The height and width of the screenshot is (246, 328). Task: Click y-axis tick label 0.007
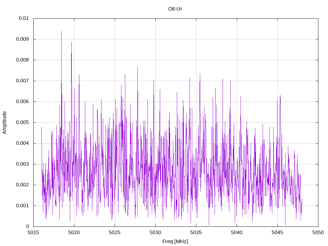click(x=22, y=81)
